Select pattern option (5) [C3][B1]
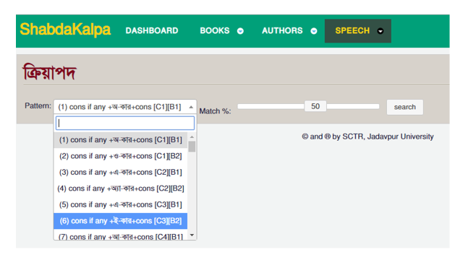 pos(121,204)
